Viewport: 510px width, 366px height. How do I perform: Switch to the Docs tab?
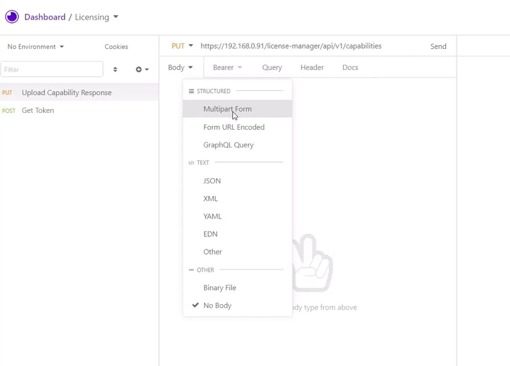coord(350,67)
